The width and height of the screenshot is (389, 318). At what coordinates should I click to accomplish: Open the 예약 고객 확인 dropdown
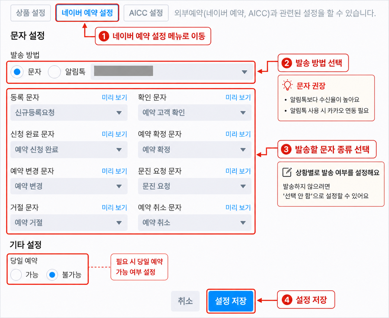coord(194,113)
